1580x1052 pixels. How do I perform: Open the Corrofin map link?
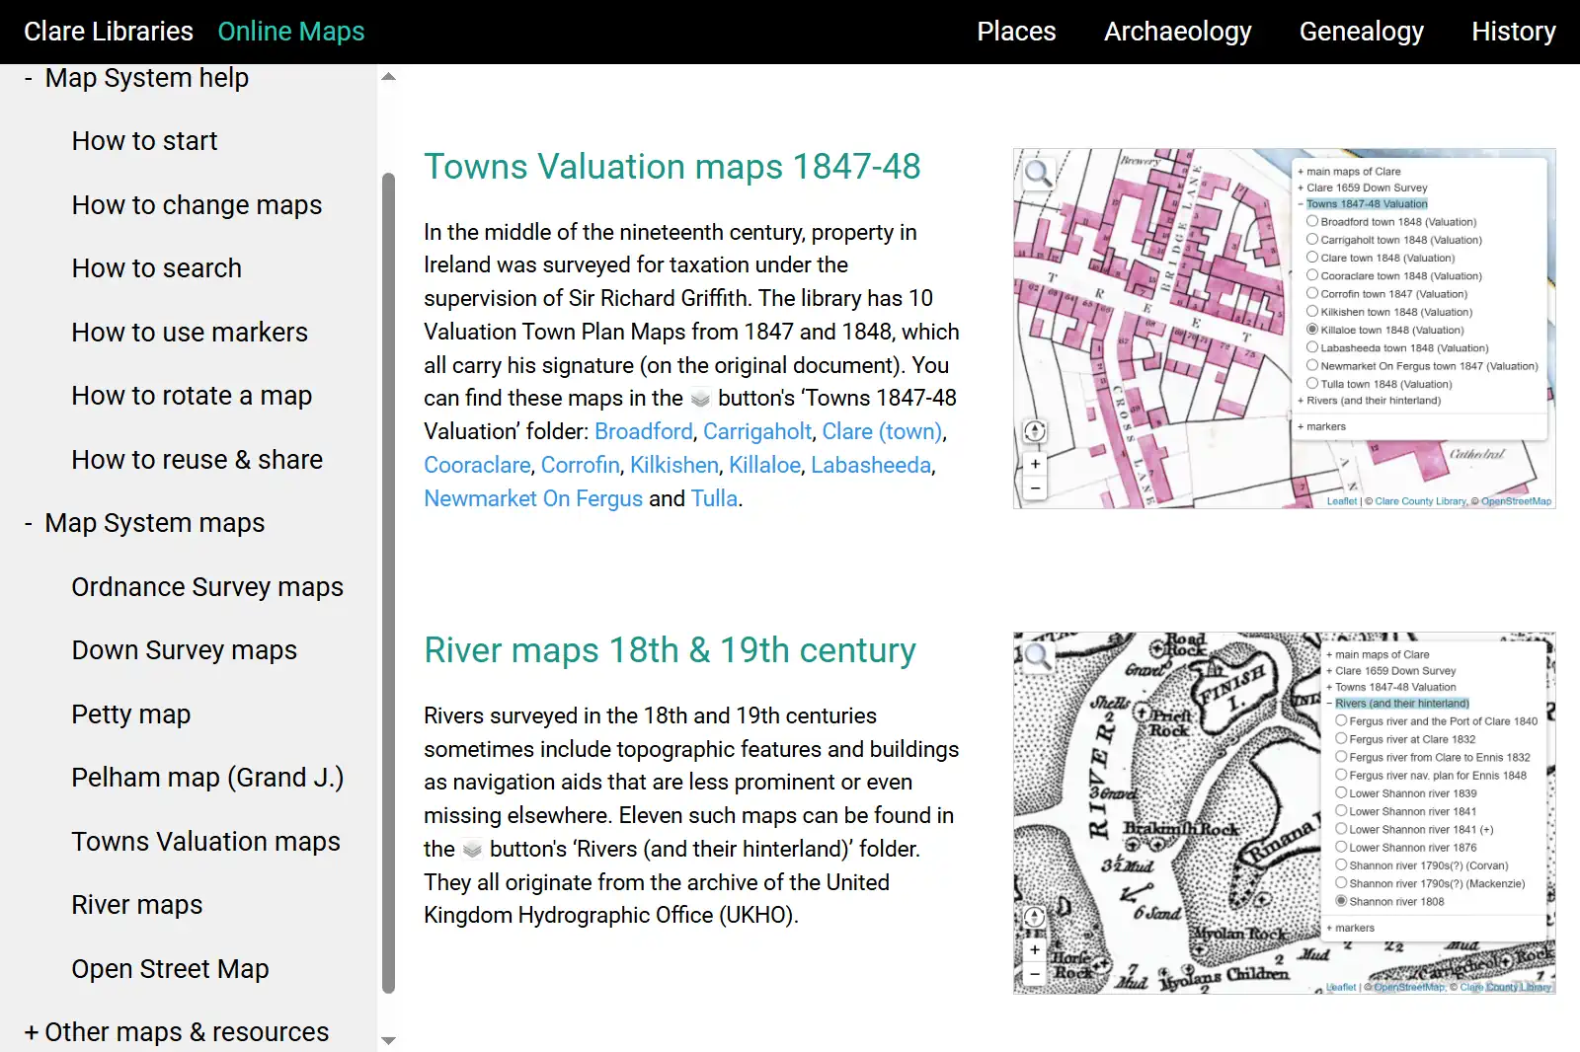pyautogui.click(x=581, y=466)
